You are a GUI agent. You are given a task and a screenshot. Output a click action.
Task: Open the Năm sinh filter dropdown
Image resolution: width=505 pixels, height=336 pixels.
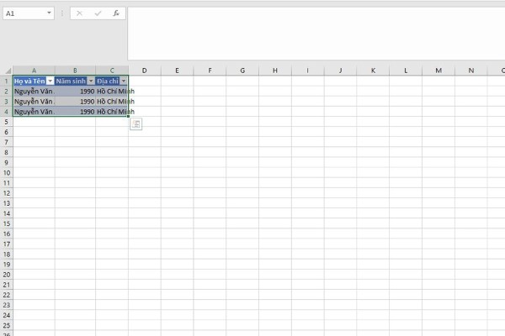(91, 81)
